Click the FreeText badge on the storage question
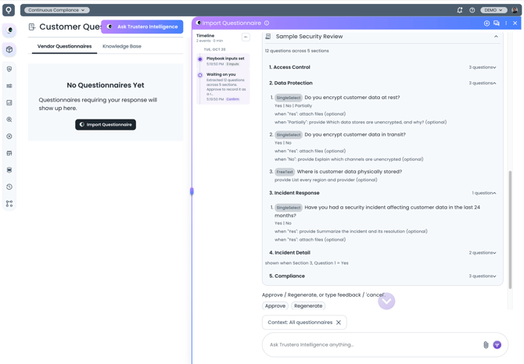The width and height of the screenshot is (524, 364). 285,172
